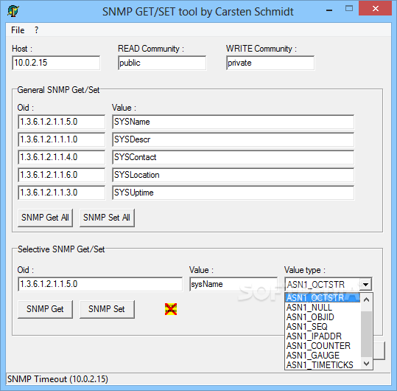Image resolution: width=397 pixels, height=391 pixels.
Task: Click the SYSLocation value field
Action: [233, 175]
